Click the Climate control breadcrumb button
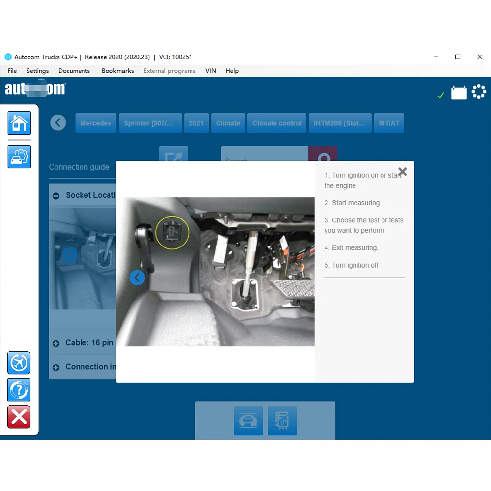This screenshot has height=491, width=491. (277, 123)
